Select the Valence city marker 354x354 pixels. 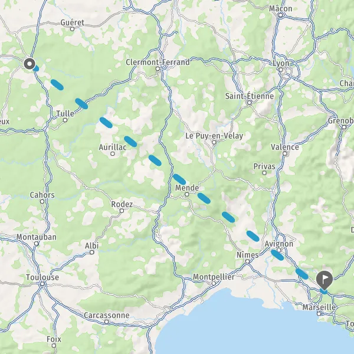coord(285,154)
